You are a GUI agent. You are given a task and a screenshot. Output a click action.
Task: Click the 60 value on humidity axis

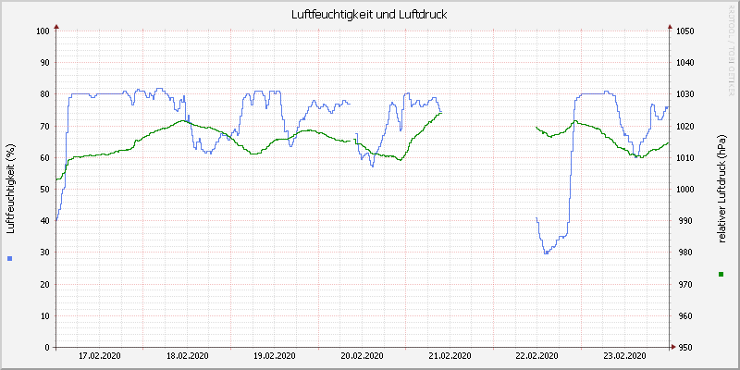[x=44, y=157]
